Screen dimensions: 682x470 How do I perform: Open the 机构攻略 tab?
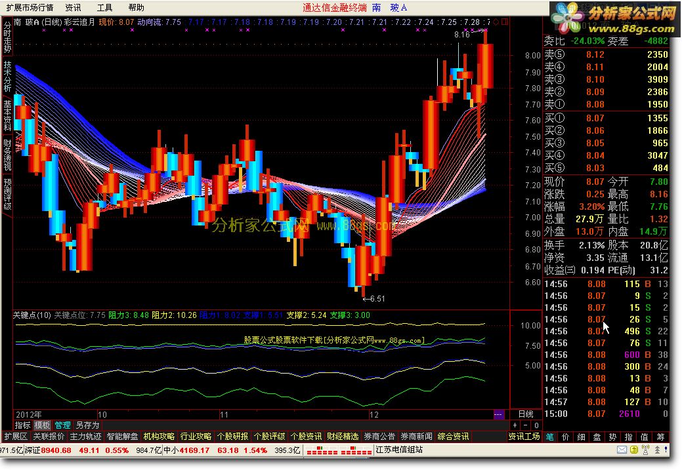point(160,437)
